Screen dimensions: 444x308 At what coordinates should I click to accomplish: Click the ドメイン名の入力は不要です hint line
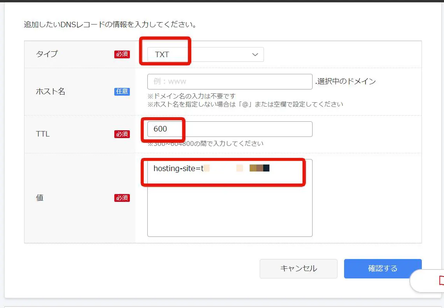pos(191,96)
